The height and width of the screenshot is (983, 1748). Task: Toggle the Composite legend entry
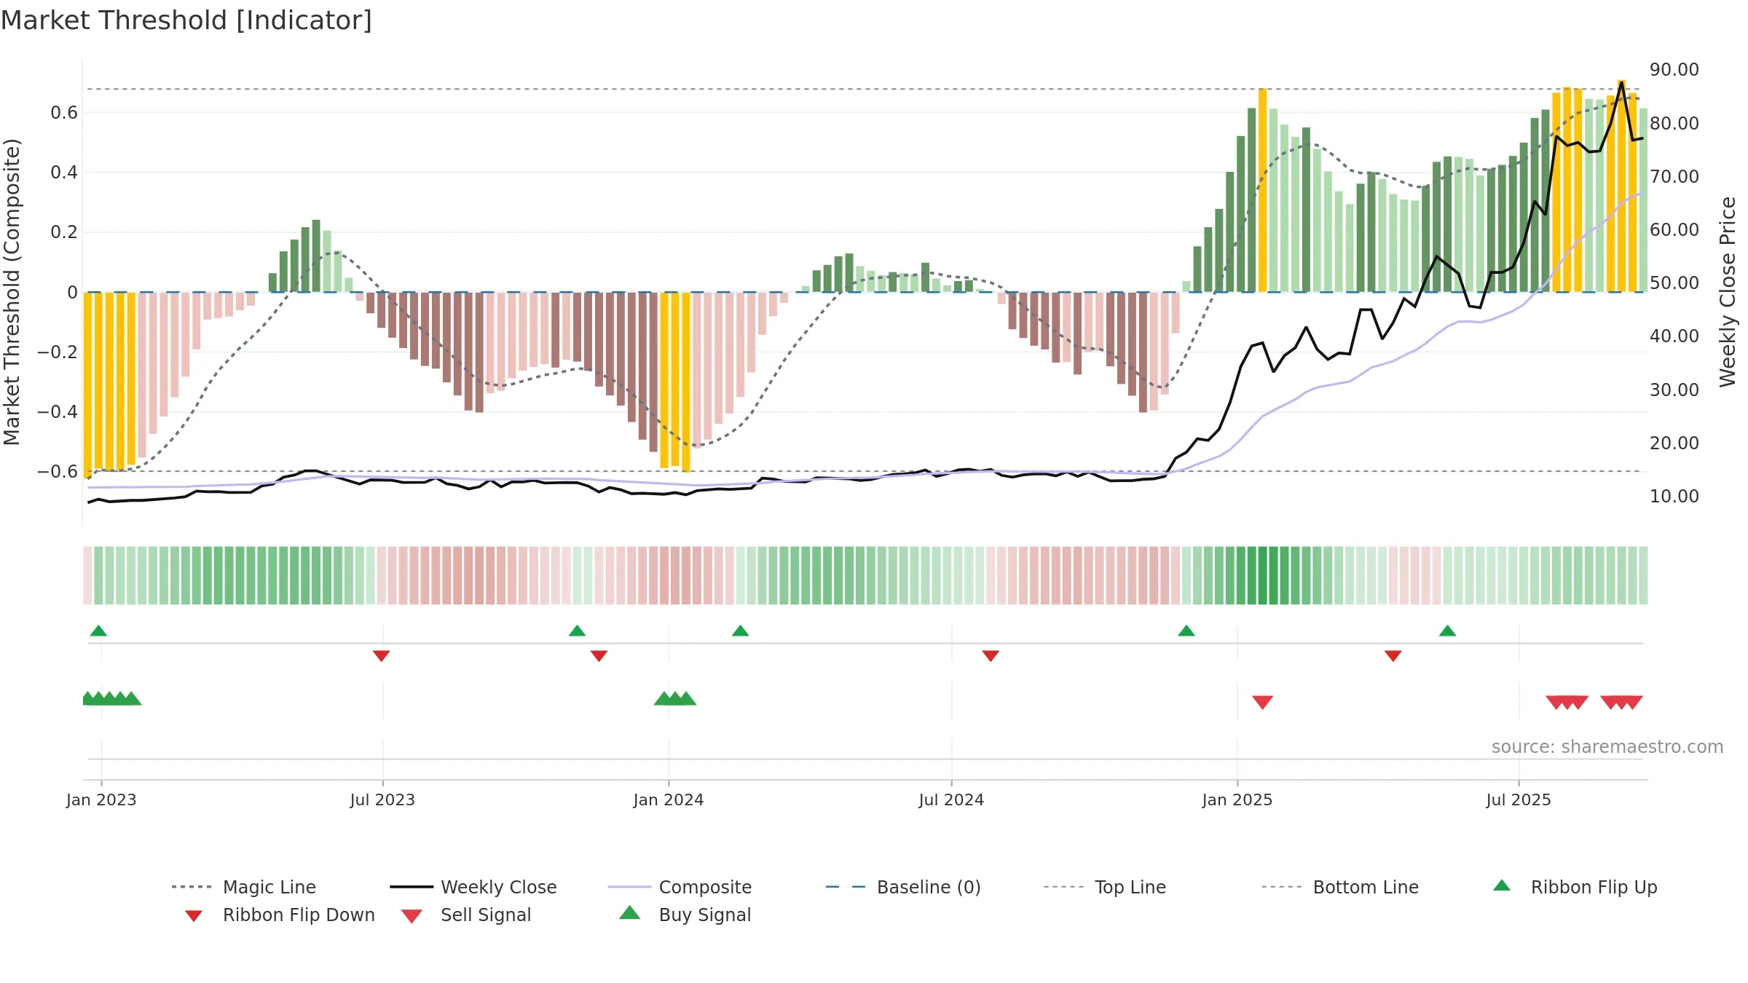(x=680, y=887)
